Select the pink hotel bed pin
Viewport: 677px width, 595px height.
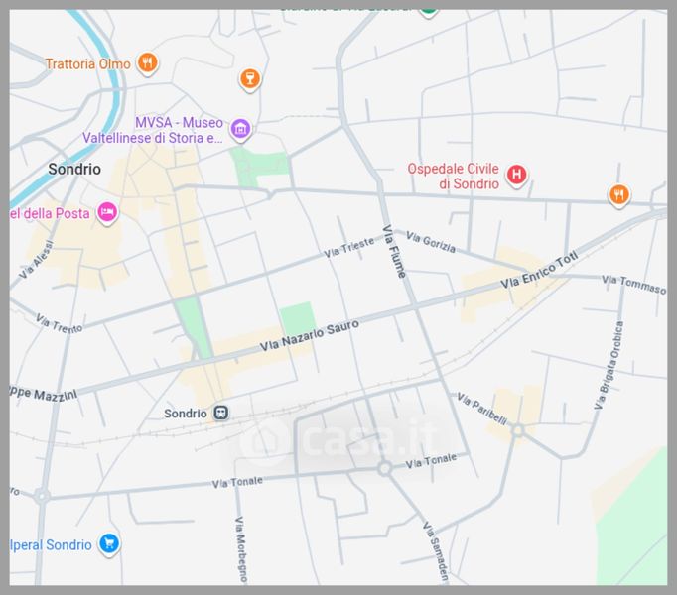107,211
